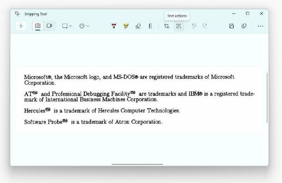
Task: Click "Professional Debugging Facility" text
Action: click(91, 94)
